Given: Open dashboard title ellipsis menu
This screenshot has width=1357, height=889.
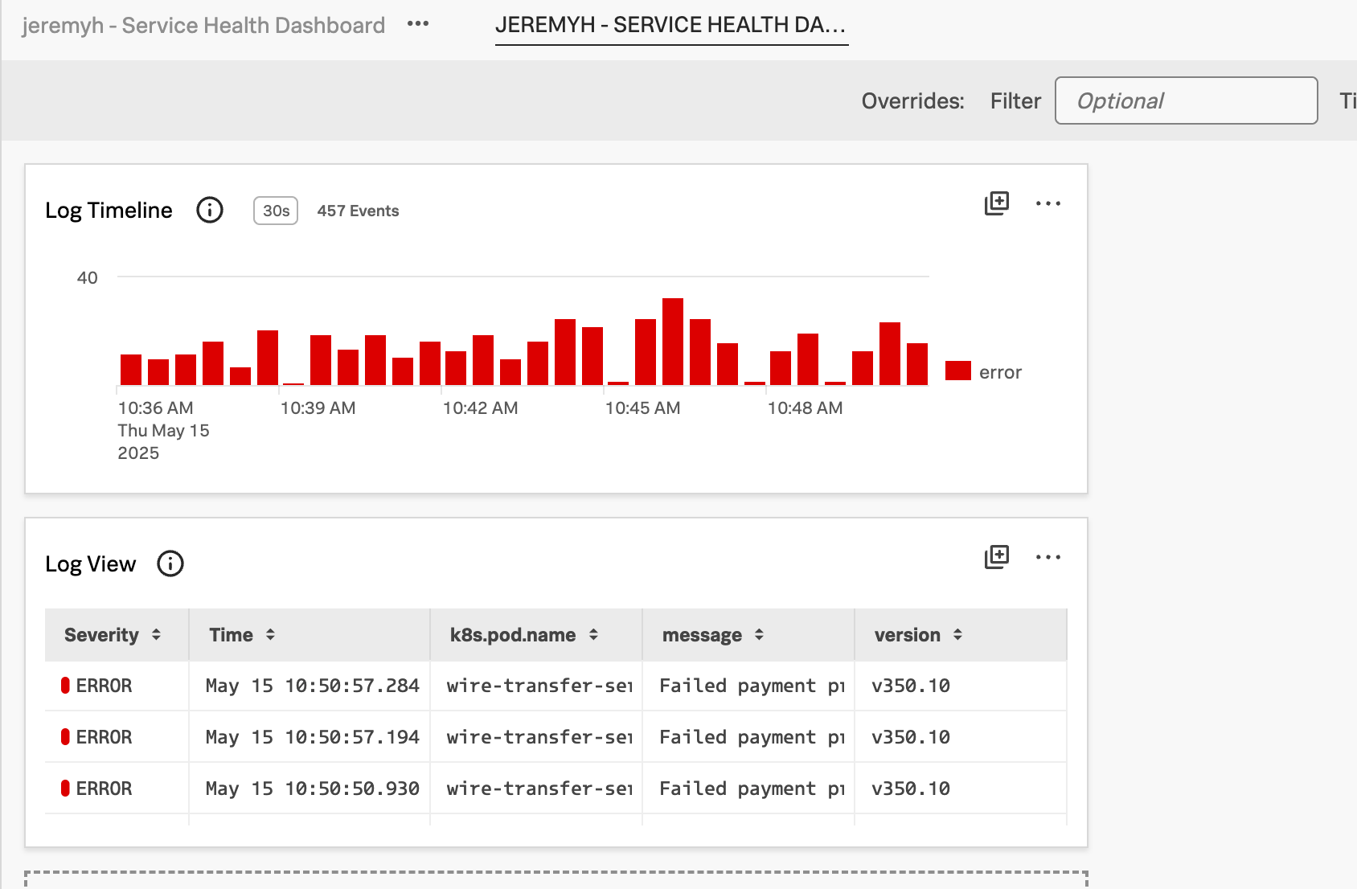Looking at the screenshot, I should pos(418,24).
